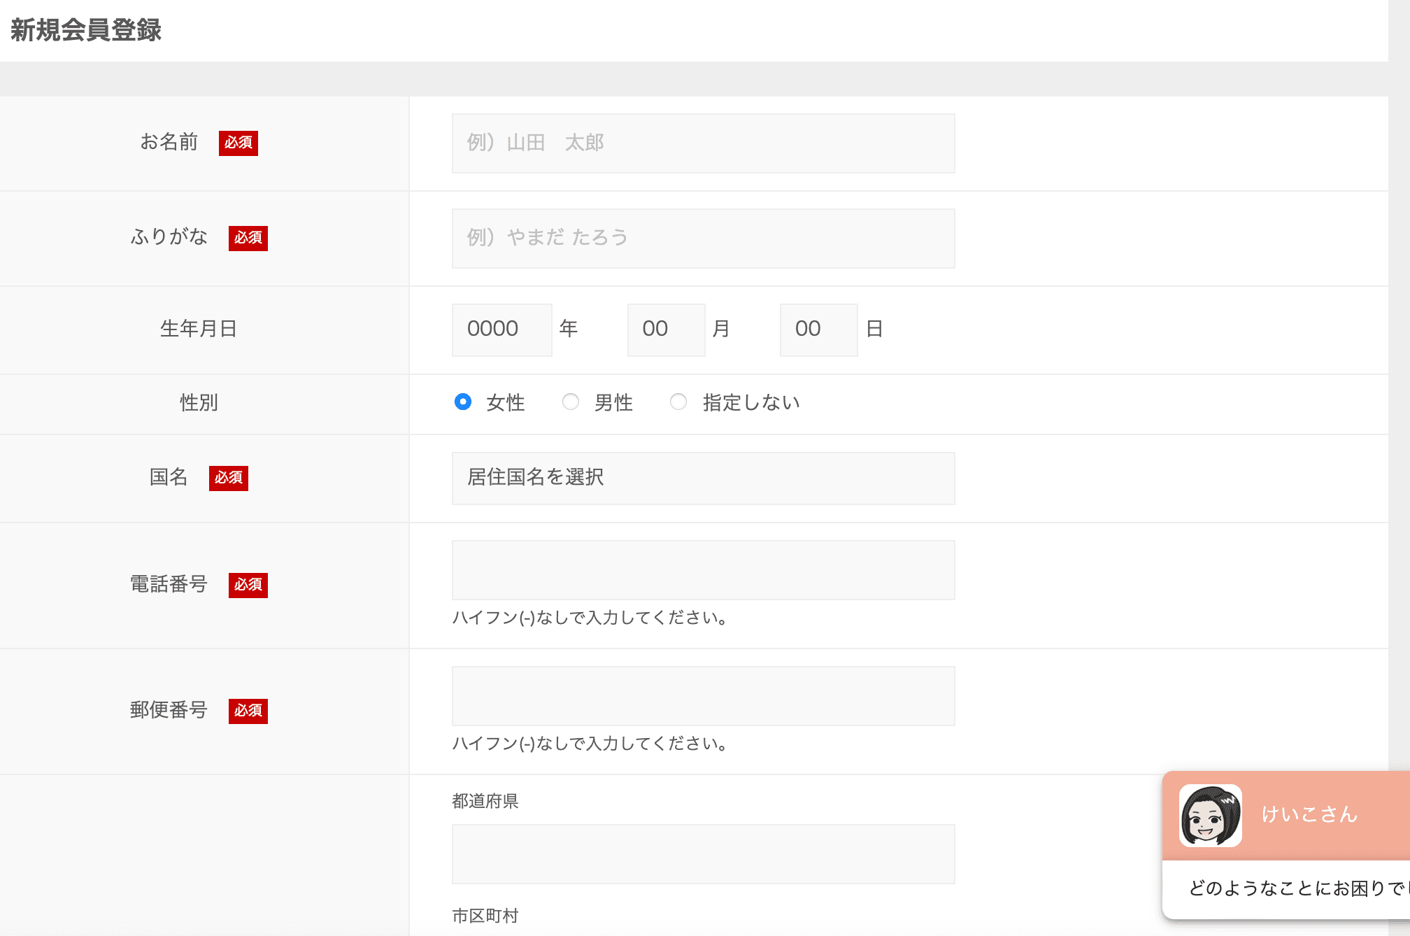This screenshot has height=936, width=1410.
Task: Focus the birth year 0000 field
Action: pyautogui.click(x=501, y=329)
